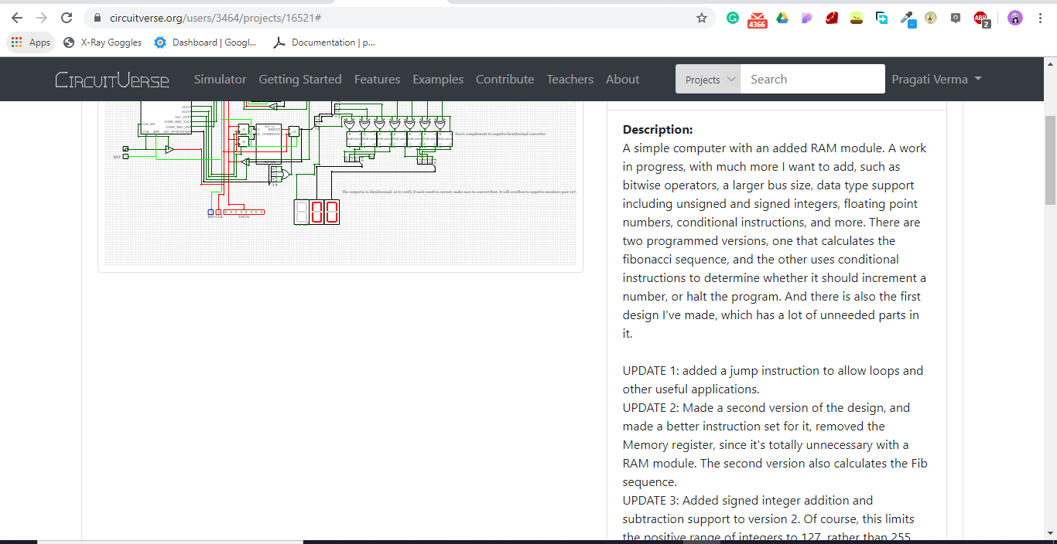Screen dimensions: 1057x544
Task: Expand the Pragati Verma account menu
Action: click(x=937, y=79)
